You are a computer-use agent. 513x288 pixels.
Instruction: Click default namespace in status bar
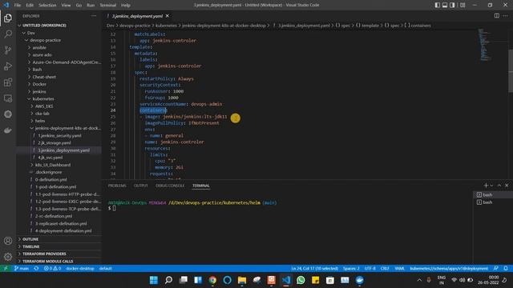point(105,269)
